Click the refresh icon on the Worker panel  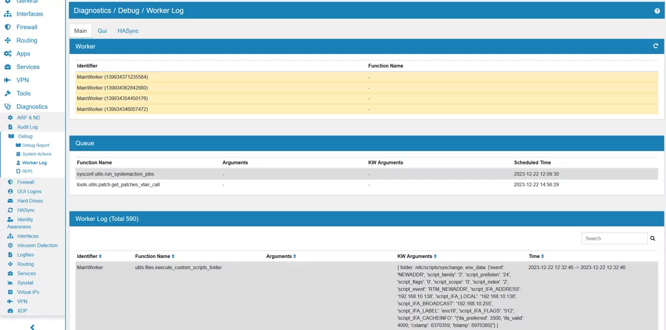[655, 47]
